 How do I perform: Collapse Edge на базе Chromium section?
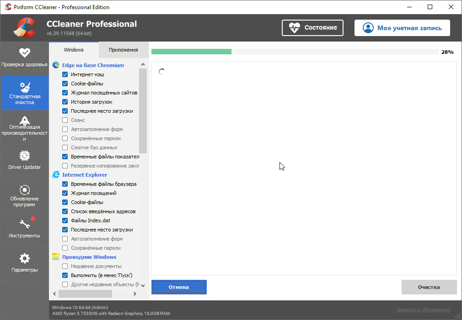(93, 65)
